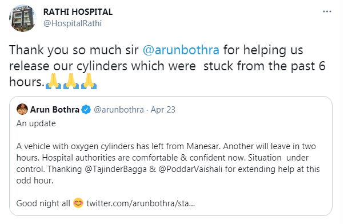This screenshot has width=344, height=224.
Task: Click the smiling face emoji after Good night all
Action: (x=78, y=203)
